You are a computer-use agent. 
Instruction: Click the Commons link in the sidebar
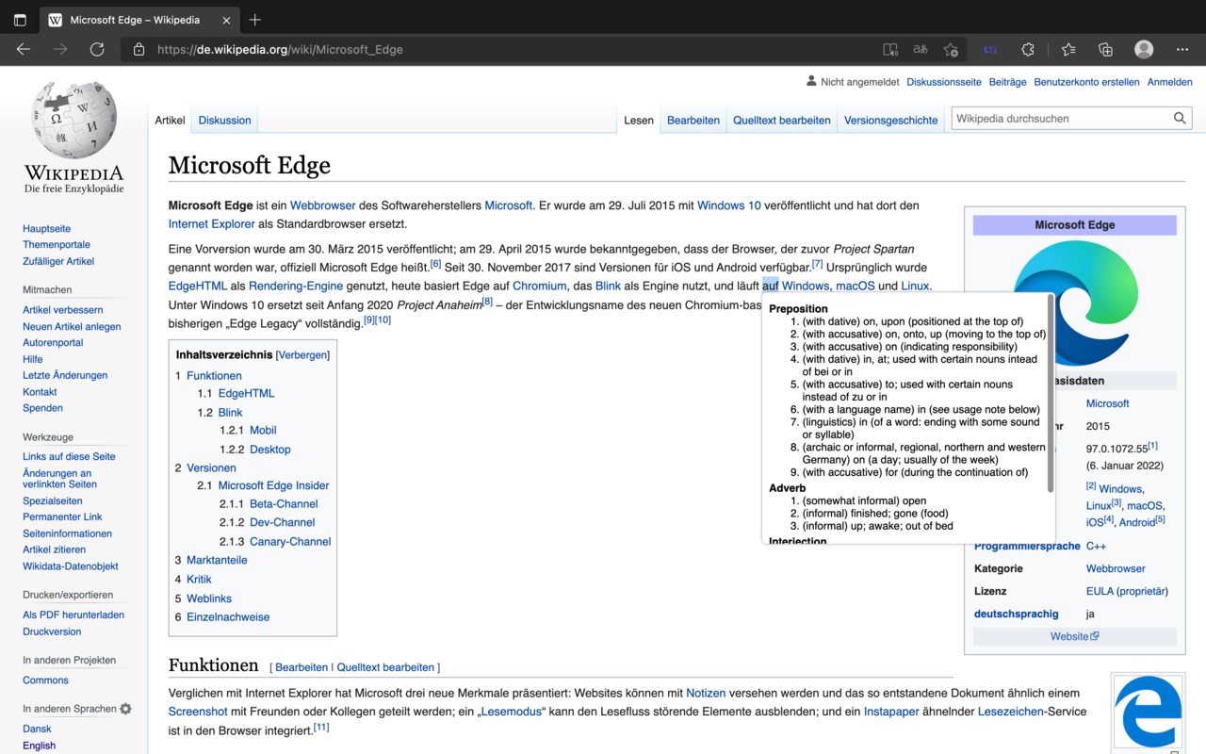(x=45, y=680)
